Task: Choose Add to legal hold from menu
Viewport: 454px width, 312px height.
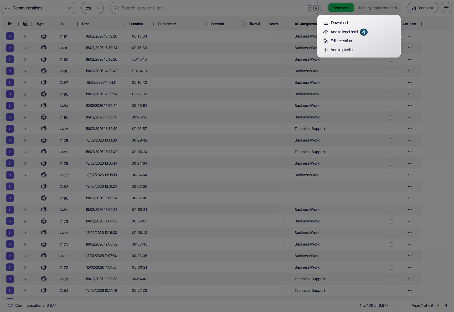Action: point(344,32)
